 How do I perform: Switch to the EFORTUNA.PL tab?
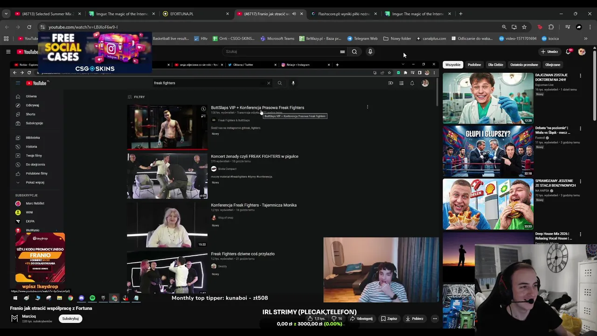196,14
